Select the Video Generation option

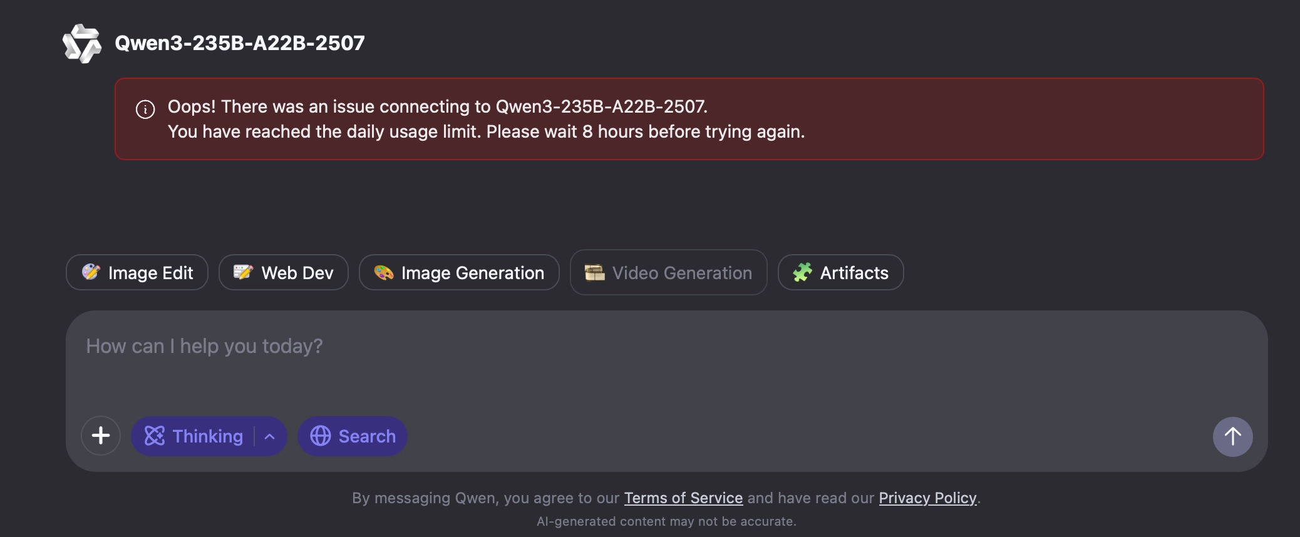[x=669, y=272]
